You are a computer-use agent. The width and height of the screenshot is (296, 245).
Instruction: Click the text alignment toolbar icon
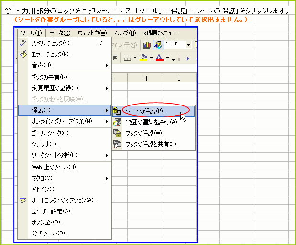[115, 58]
